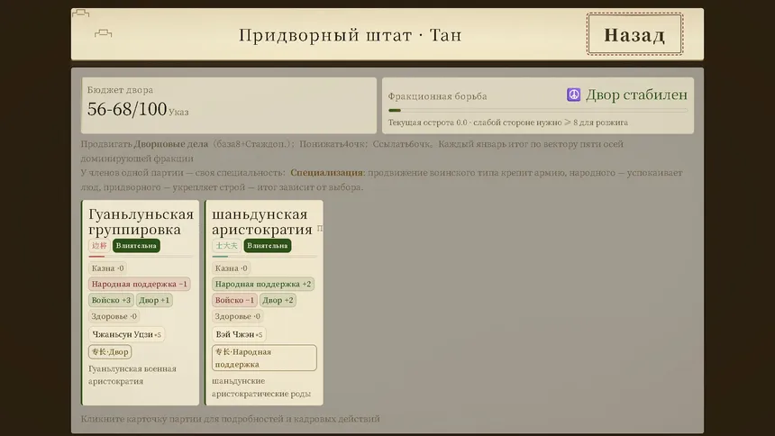This screenshot has width=775, height=436.
Task: Click the шаньдунские аристократические роды description
Action: coord(261,387)
